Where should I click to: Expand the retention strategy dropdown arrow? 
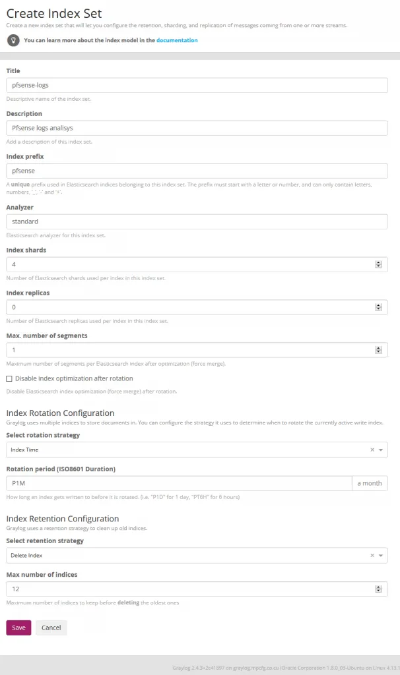coord(382,556)
